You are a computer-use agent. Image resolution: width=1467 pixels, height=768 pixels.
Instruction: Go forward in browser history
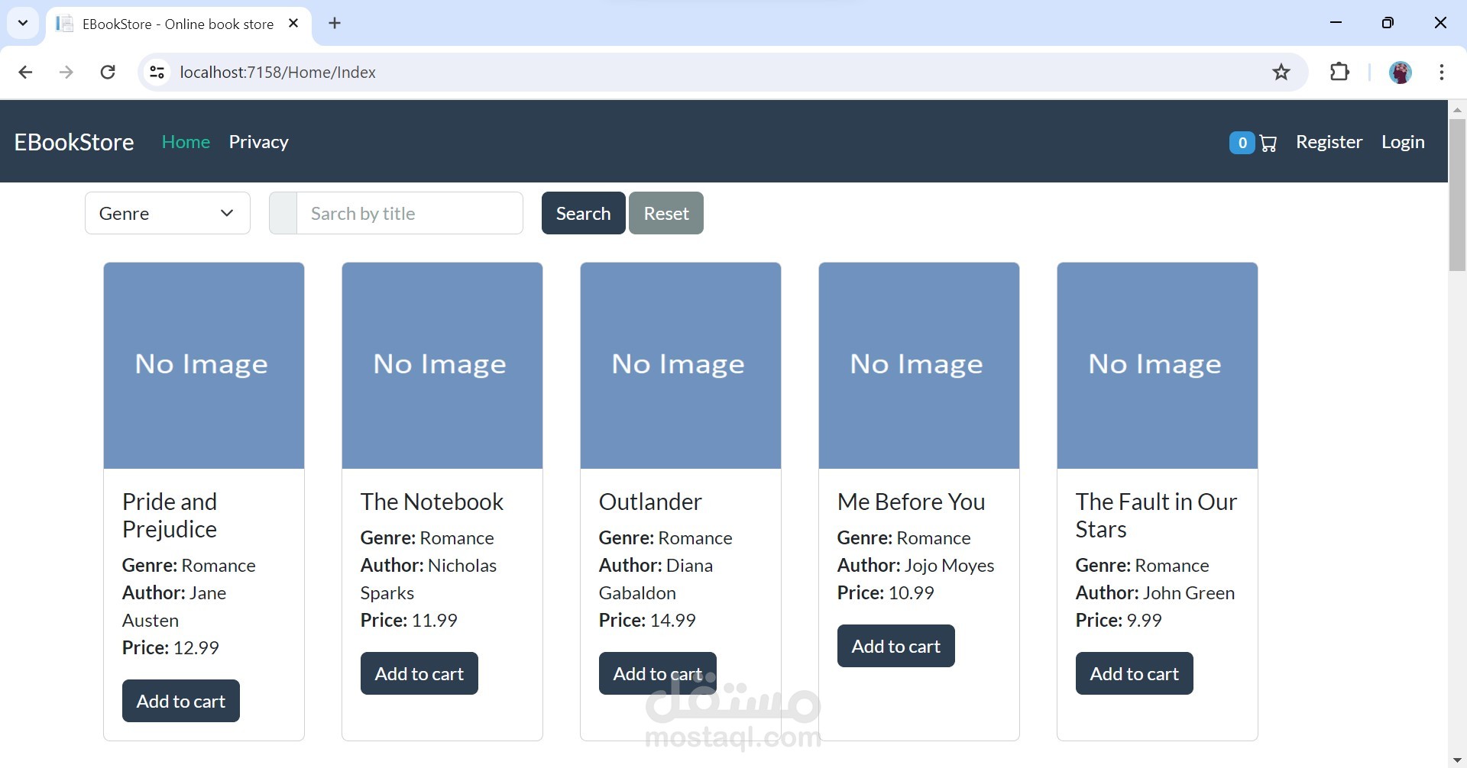click(66, 72)
